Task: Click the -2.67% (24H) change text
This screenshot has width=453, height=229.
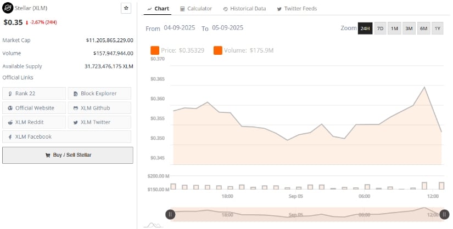Action: coord(43,22)
